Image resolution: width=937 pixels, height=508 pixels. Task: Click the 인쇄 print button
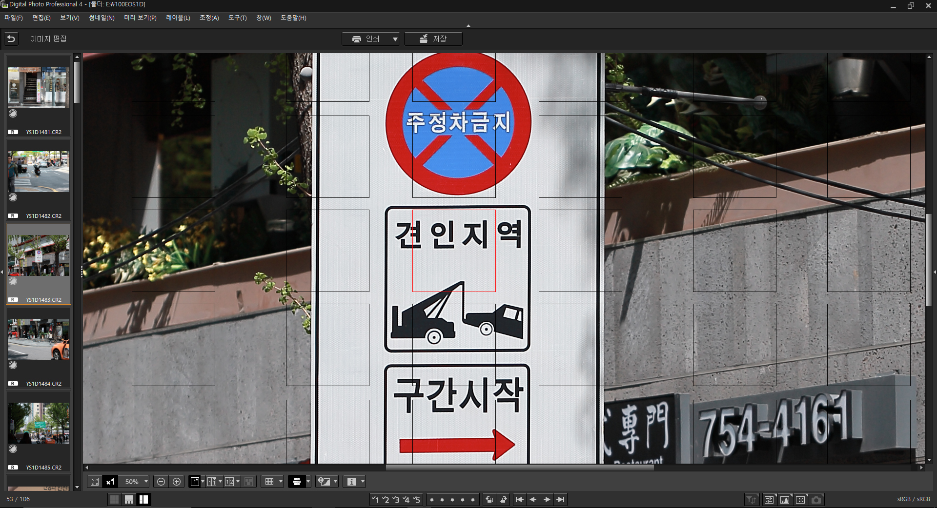click(x=366, y=39)
